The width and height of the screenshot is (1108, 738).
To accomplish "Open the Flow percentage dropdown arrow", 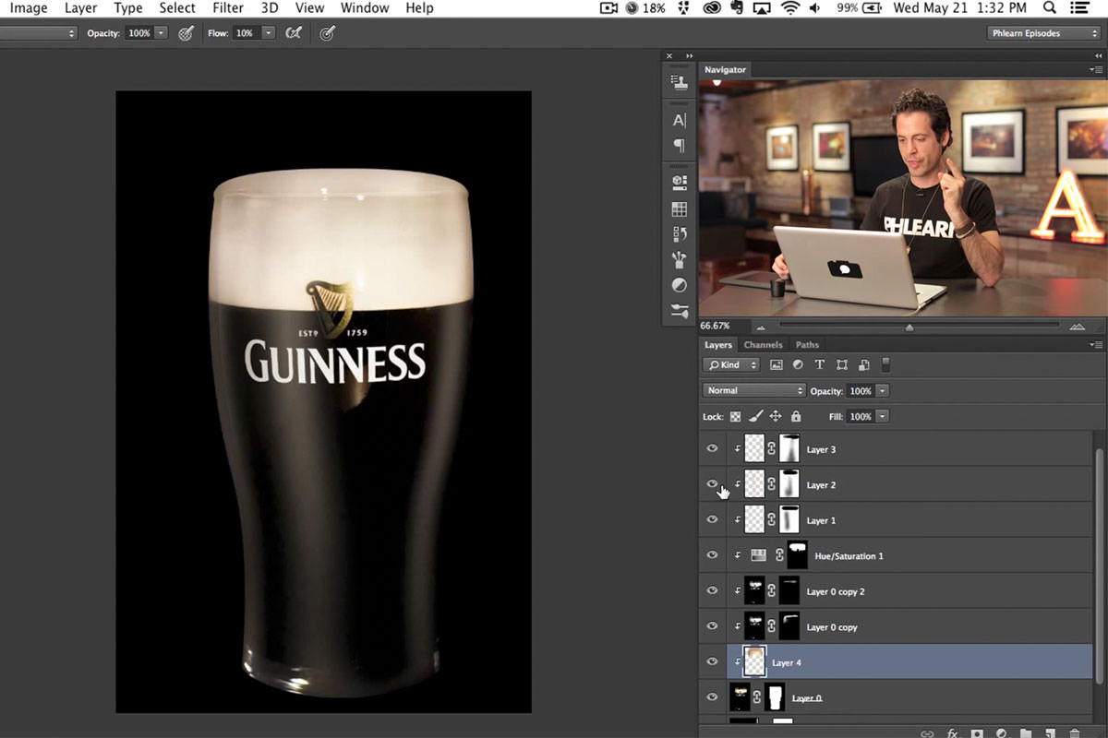I will point(268,33).
